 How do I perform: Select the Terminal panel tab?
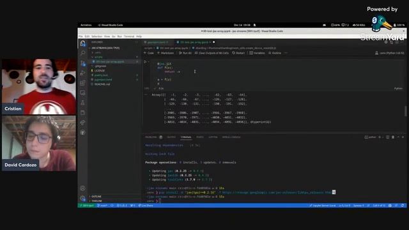186,137
